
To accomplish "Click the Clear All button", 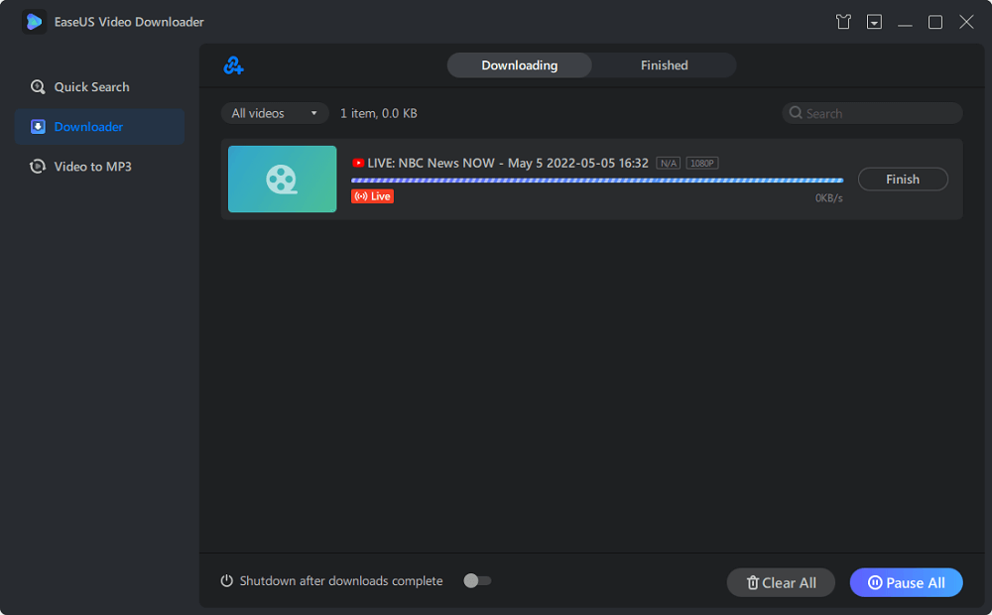I will pyautogui.click(x=781, y=583).
